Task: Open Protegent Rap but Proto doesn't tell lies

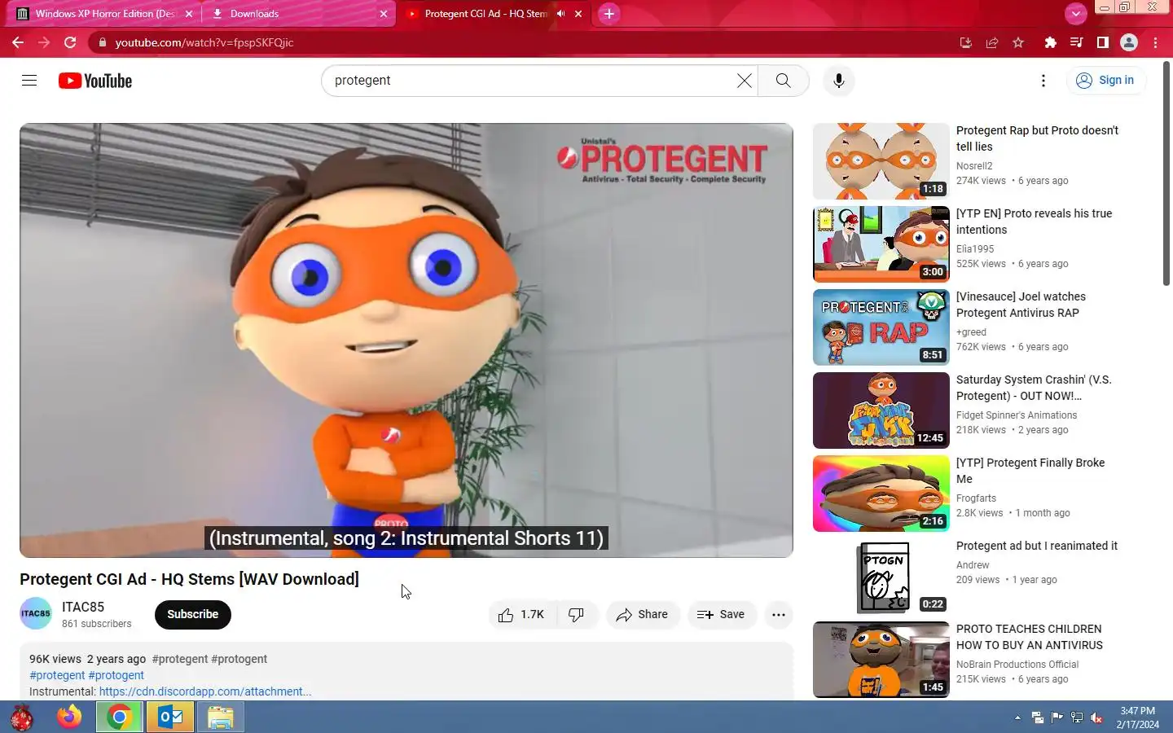Action: (x=1037, y=138)
